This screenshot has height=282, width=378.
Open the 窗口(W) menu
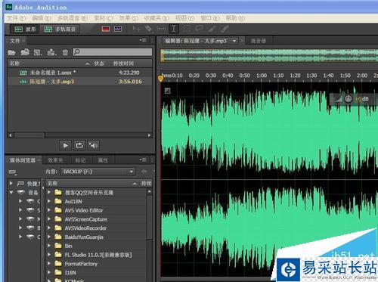point(210,18)
